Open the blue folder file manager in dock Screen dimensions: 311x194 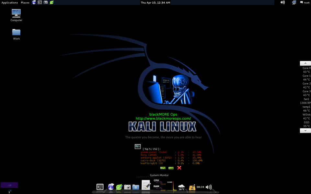click(136, 187)
